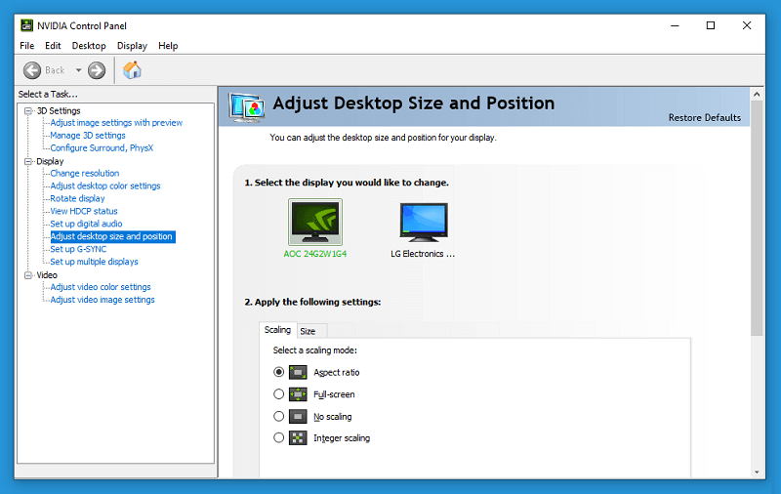
Task: Click the scrollbar down arrow
Action: pos(757,472)
